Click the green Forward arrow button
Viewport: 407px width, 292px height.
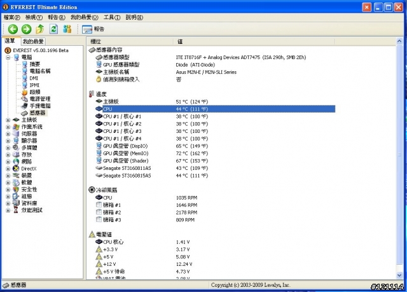[x=26, y=29]
